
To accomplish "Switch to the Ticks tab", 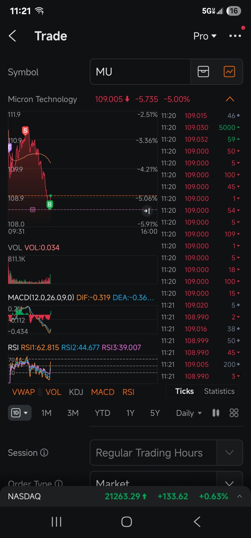I will tap(185, 391).
